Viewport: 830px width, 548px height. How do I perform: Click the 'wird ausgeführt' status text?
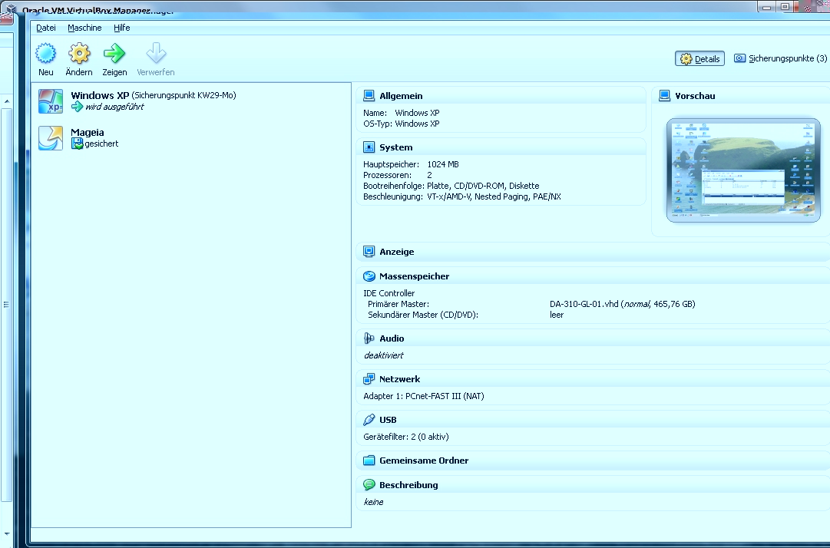click(x=114, y=107)
